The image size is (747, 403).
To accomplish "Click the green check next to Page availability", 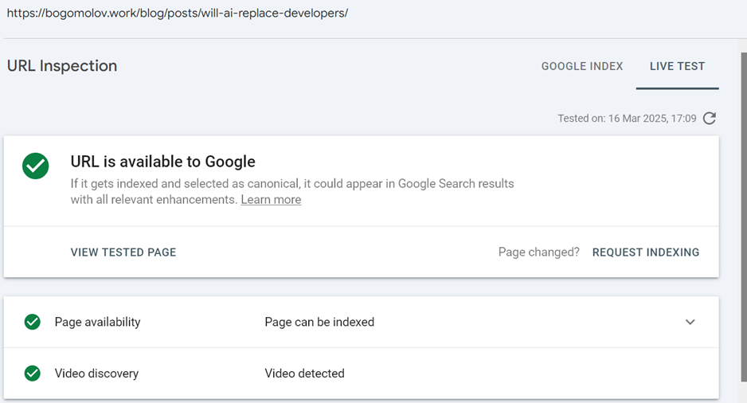I will point(33,322).
